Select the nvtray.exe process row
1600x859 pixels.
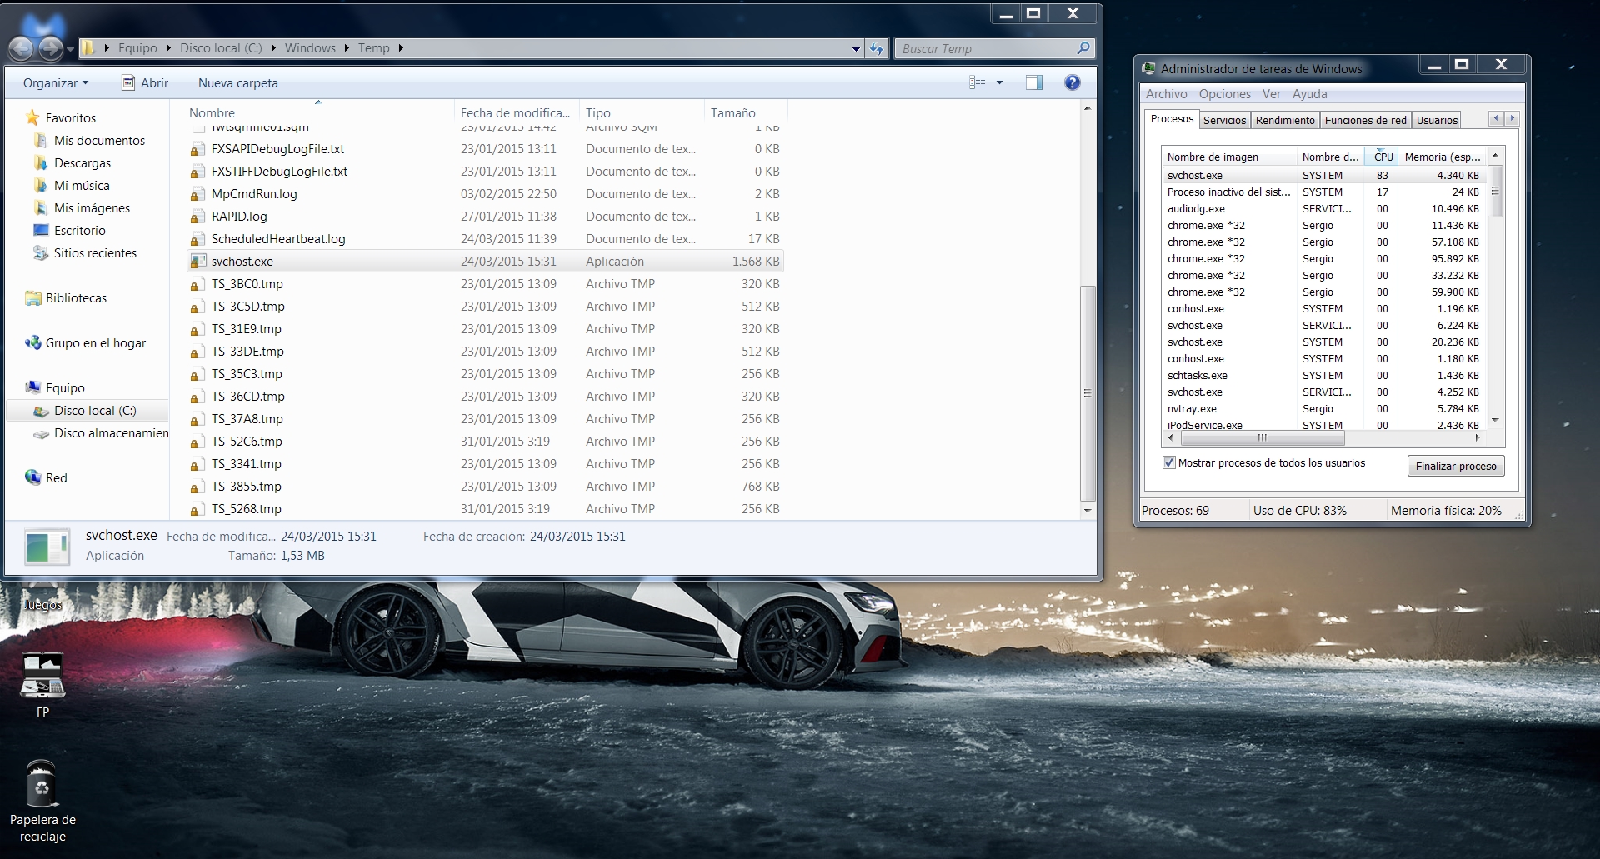1323,409
